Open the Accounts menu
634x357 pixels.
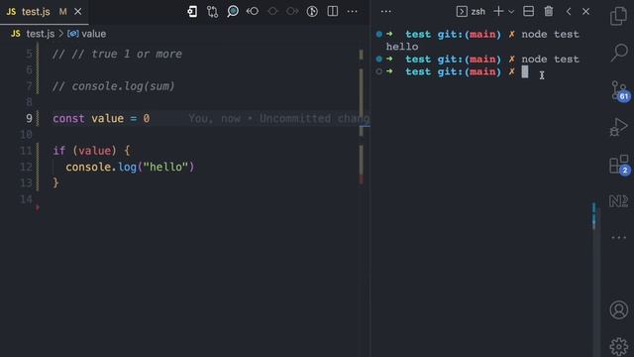click(618, 310)
